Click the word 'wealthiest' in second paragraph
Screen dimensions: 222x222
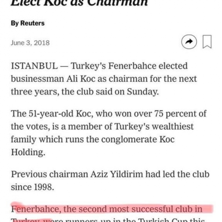[172, 126]
